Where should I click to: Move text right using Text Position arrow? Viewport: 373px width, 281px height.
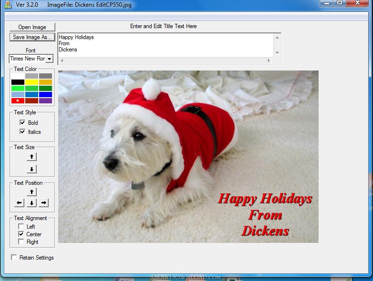coord(43,203)
